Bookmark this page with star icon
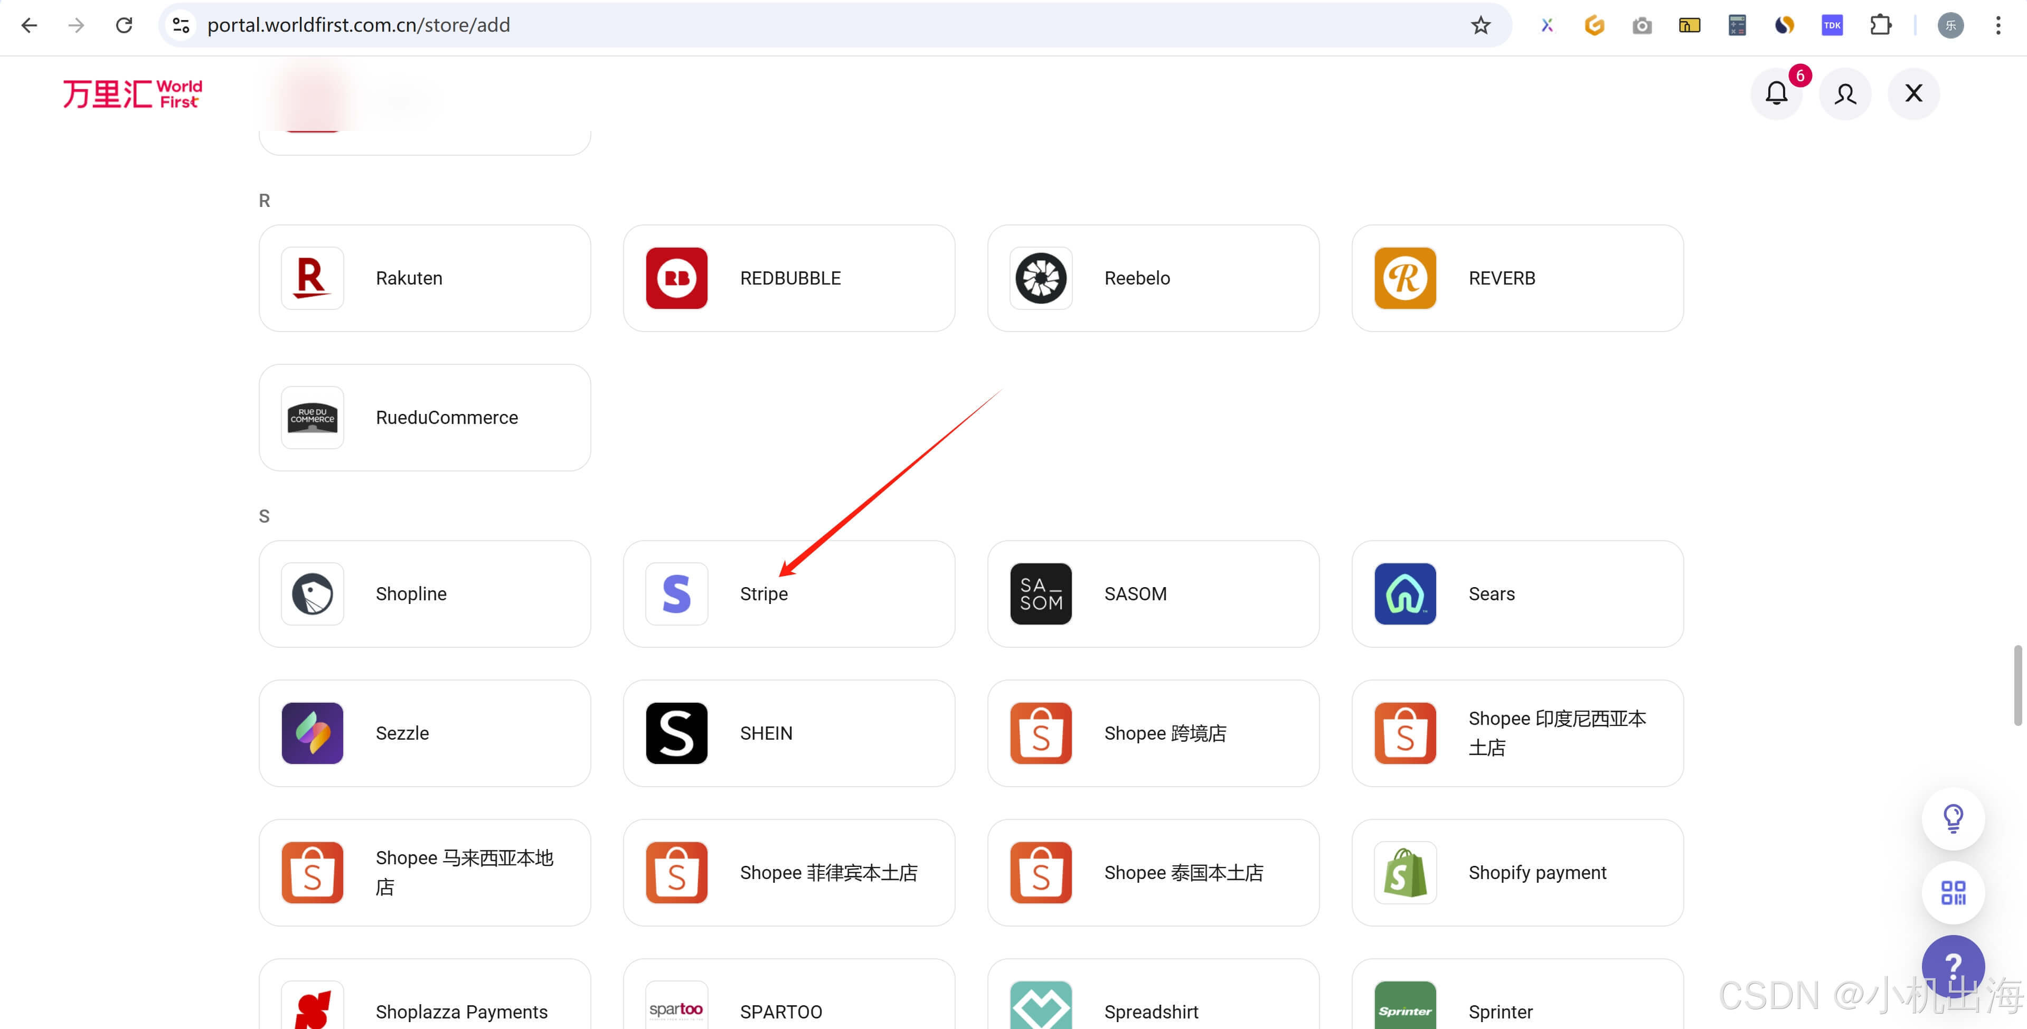 pos(1480,25)
